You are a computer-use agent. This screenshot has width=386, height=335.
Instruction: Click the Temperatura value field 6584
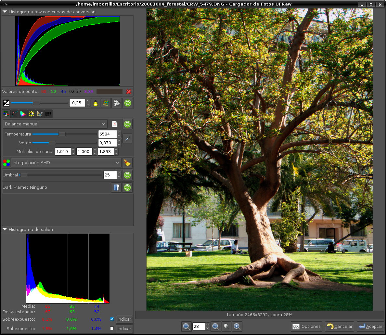tap(107, 134)
